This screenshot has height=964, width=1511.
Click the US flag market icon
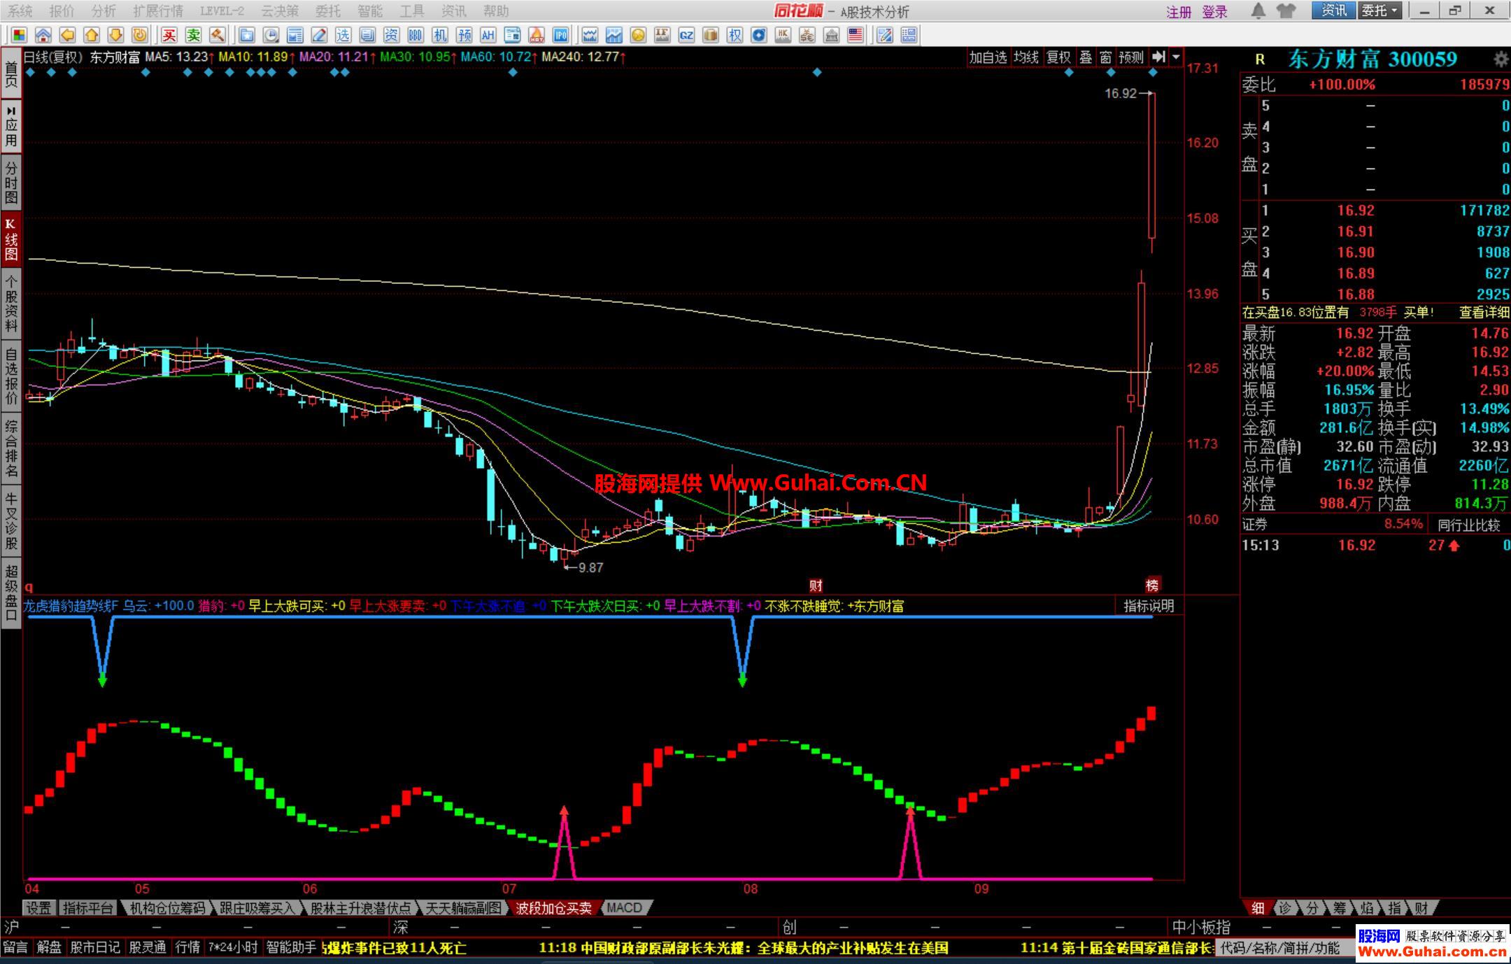[x=856, y=35]
